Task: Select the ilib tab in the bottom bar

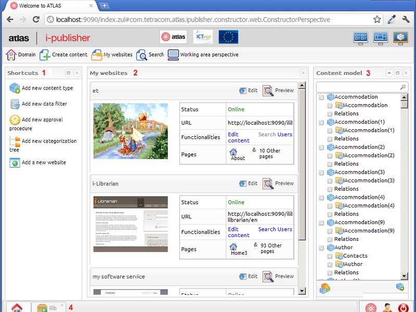Action: pos(49,308)
